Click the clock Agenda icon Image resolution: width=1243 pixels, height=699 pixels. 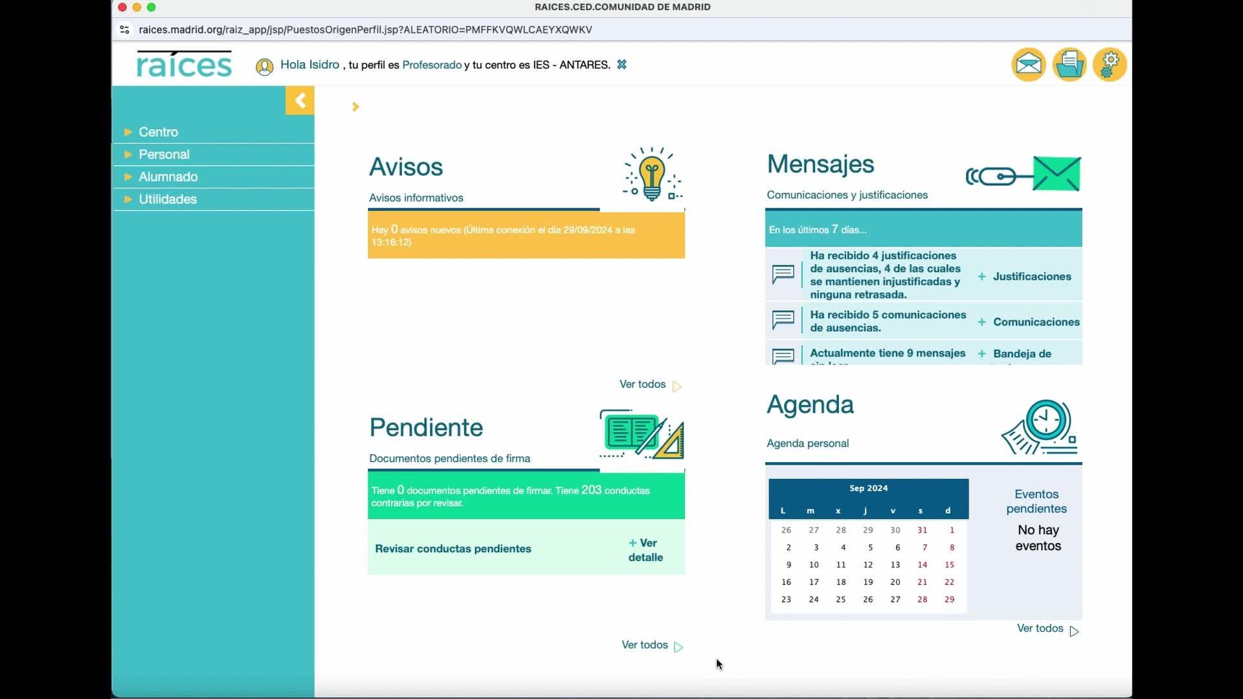click(x=1040, y=427)
